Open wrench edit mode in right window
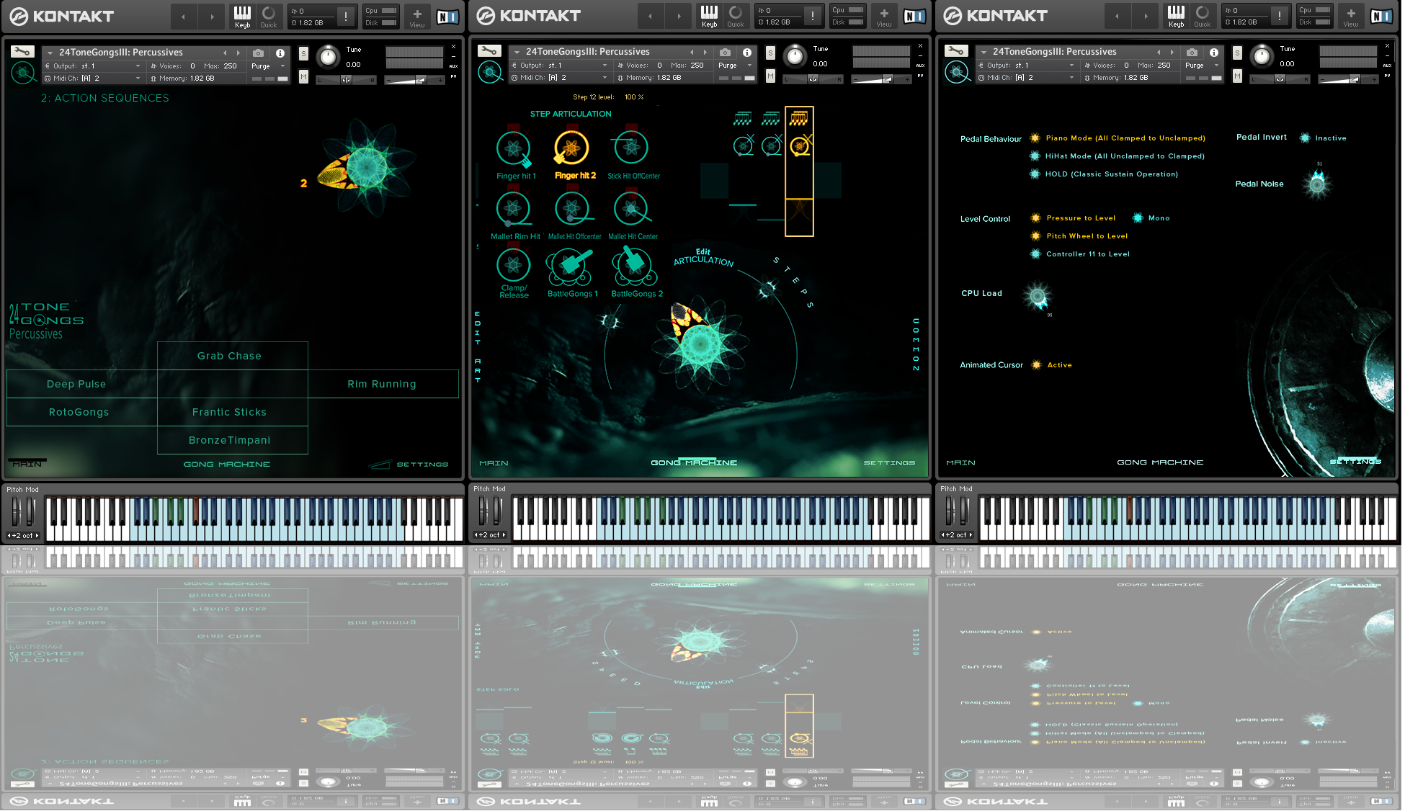Image resolution: width=1405 pixels, height=811 pixels. [956, 51]
